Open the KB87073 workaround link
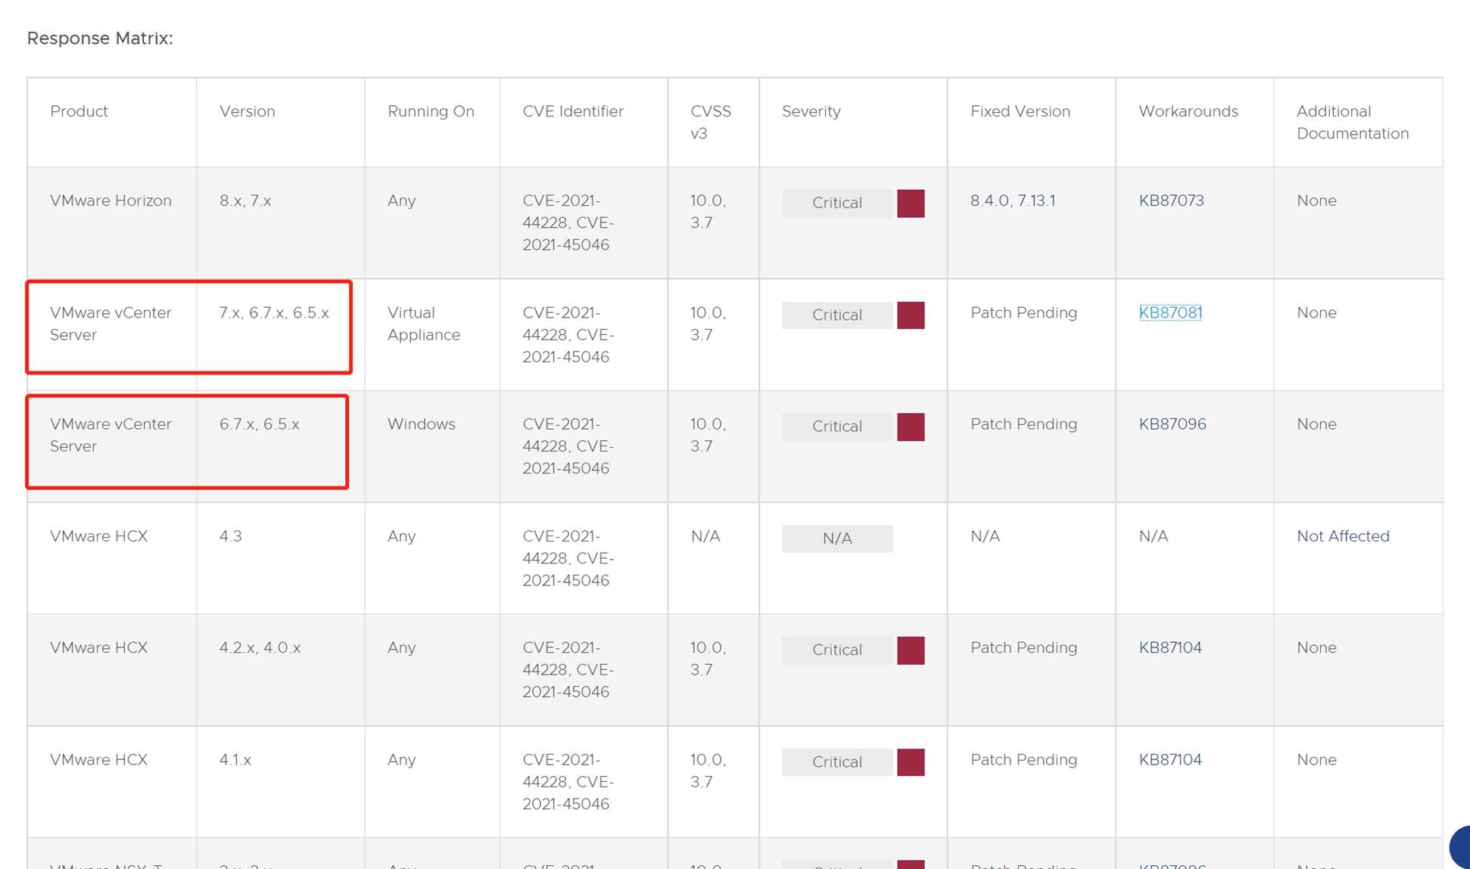The height and width of the screenshot is (869, 1470). (1171, 200)
